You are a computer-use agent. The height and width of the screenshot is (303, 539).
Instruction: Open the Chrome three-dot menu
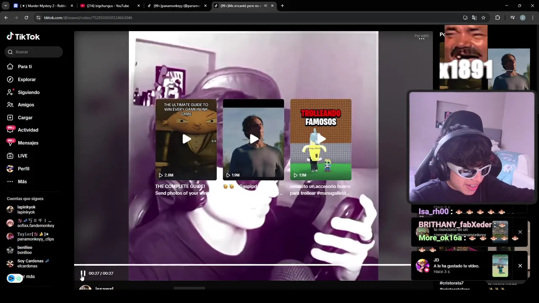[x=533, y=18]
